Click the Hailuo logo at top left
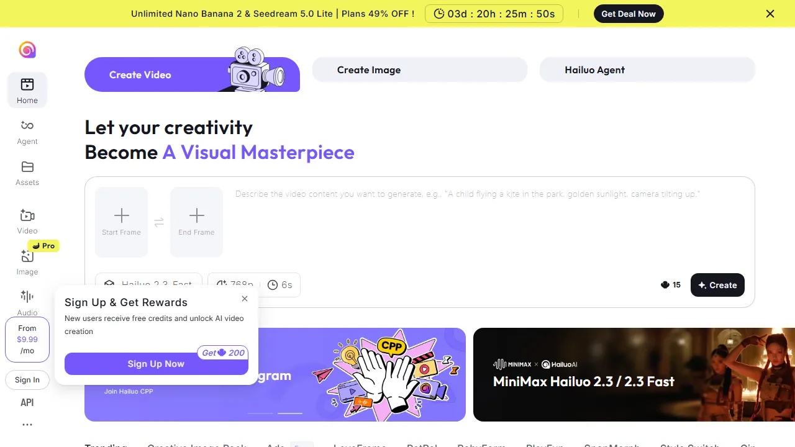The width and height of the screenshot is (795, 447). click(27, 50)
